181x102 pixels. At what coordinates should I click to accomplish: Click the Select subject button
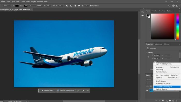click(x=47, y=91)
